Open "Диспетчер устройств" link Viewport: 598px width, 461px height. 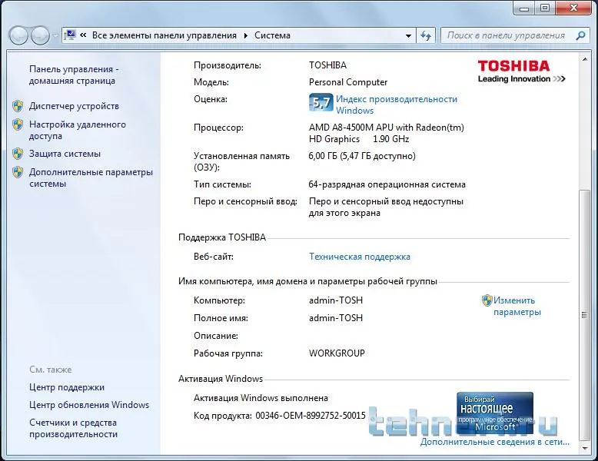pos(74,106)
